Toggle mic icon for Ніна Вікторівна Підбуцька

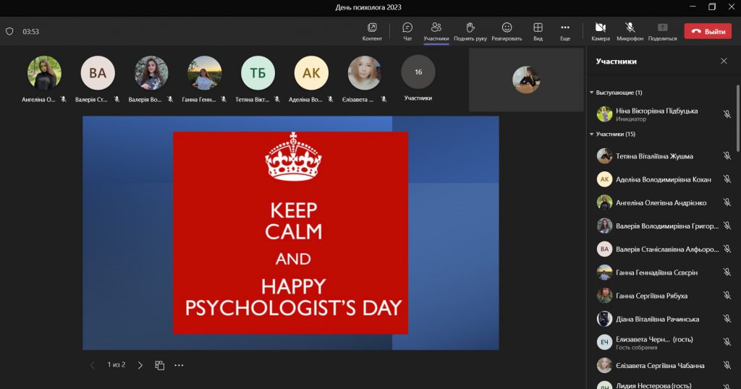pos(727,114)
